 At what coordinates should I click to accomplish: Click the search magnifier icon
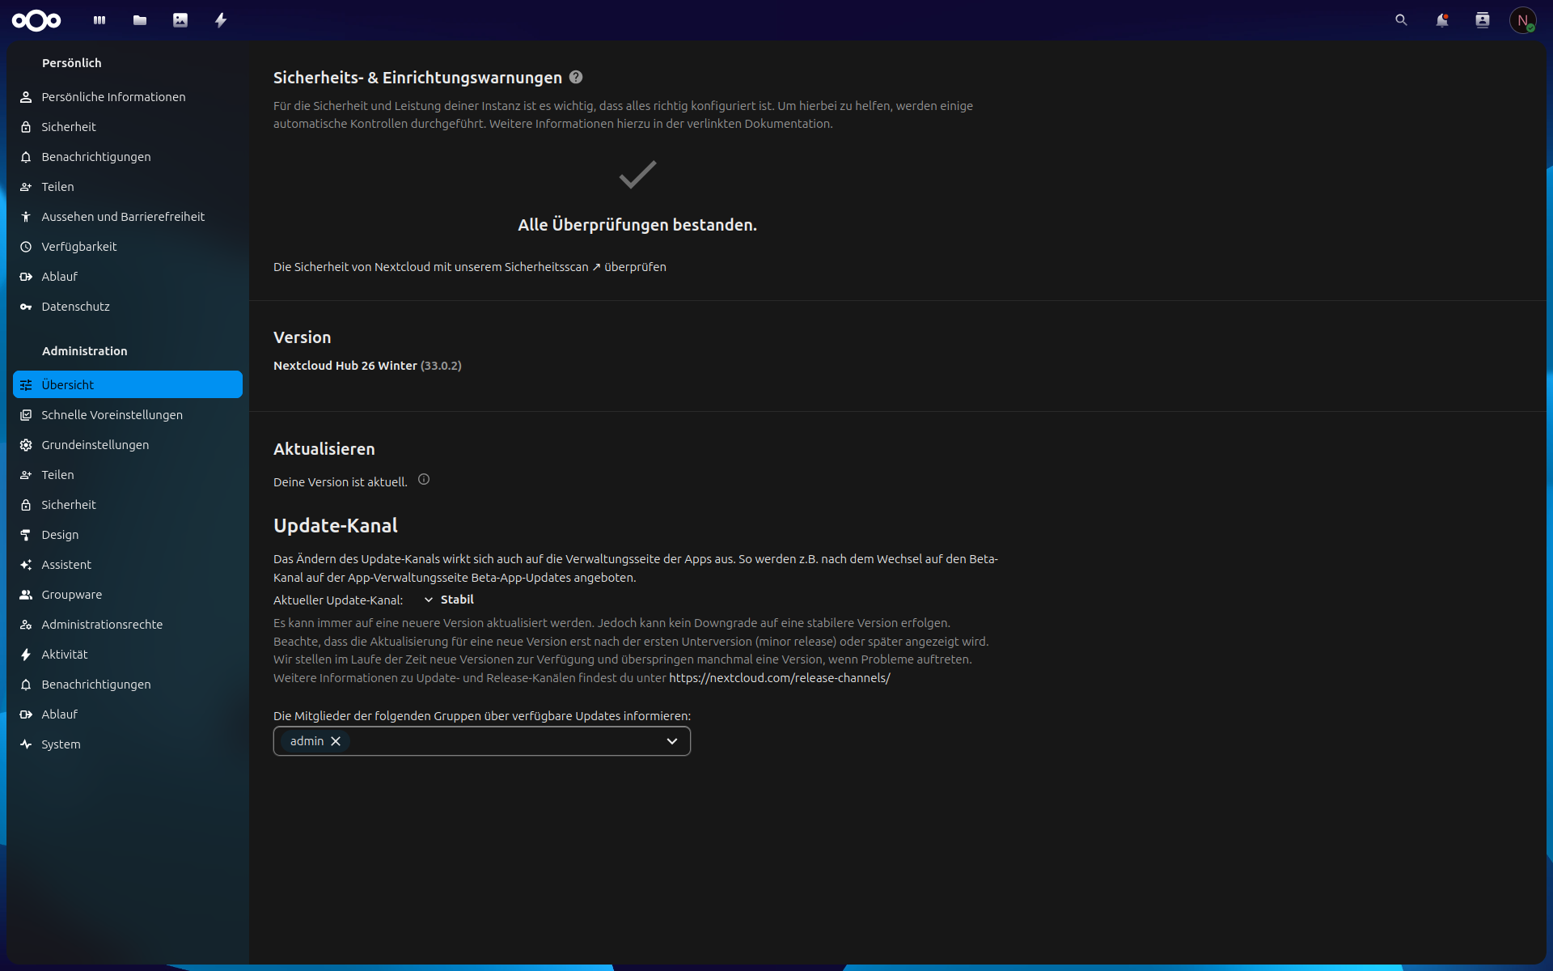(x=1401, y=20)
